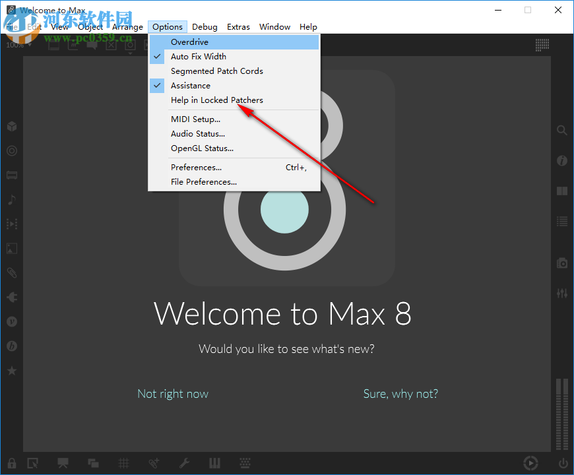The image size is (574, 475).
Task: Open the mixer faders icon on right sidebar
Action: pos(561,293)
